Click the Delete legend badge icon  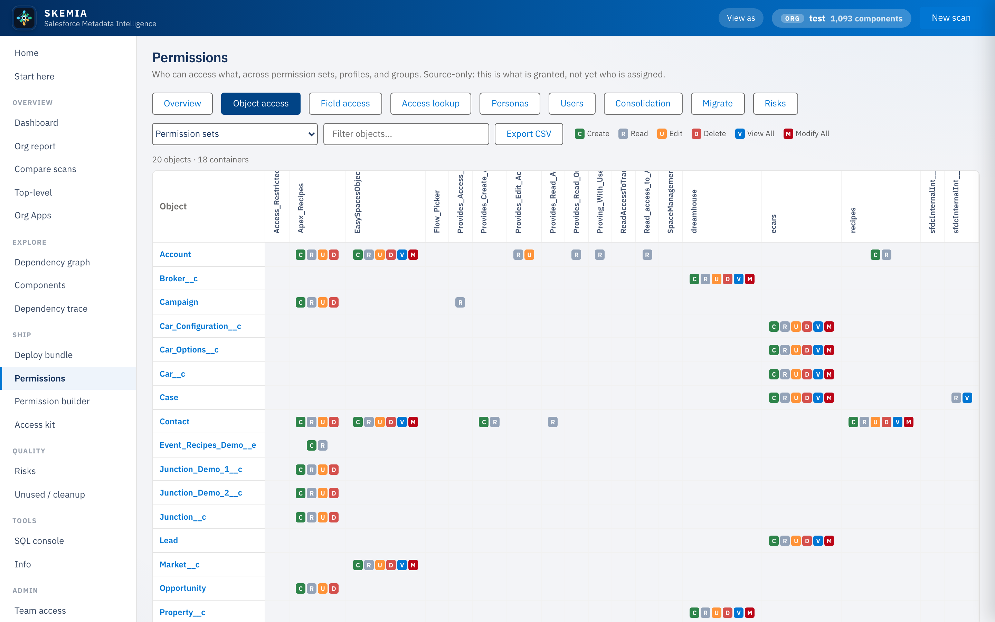696,134
